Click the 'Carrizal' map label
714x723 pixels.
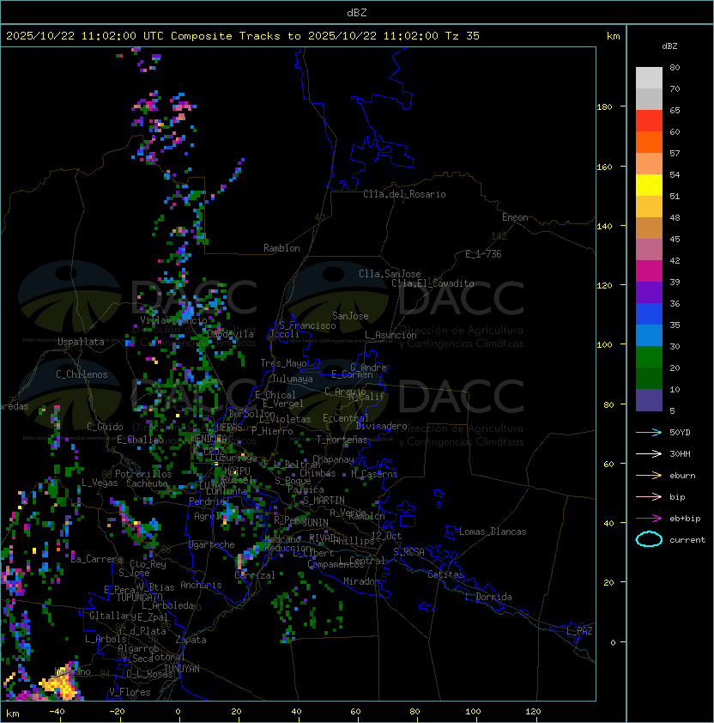(x=255, y=575)
